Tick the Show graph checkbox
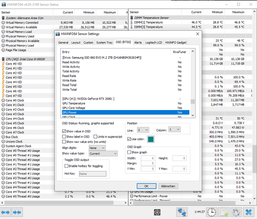Screen dimensions: 257x219 point(129,152)
